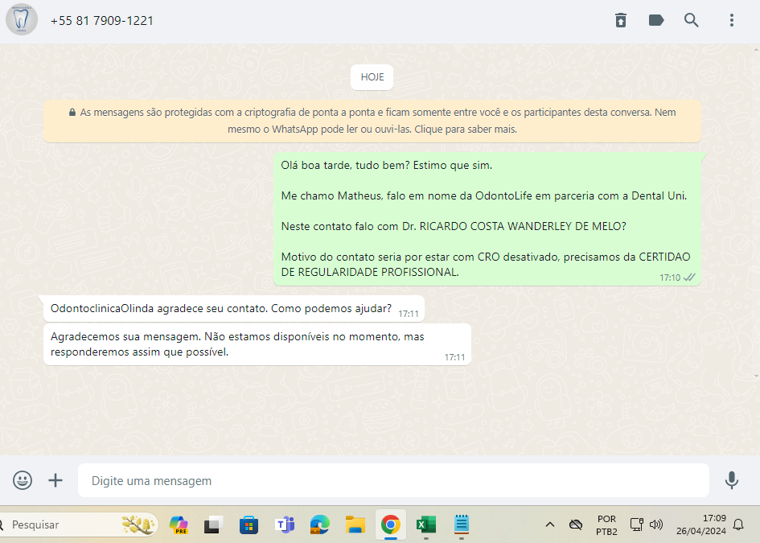Image resolution: width=760 pixels, height=543 pixels.
Task: Open contact info for +55 81 7909-1221
Action: [102, 21]
